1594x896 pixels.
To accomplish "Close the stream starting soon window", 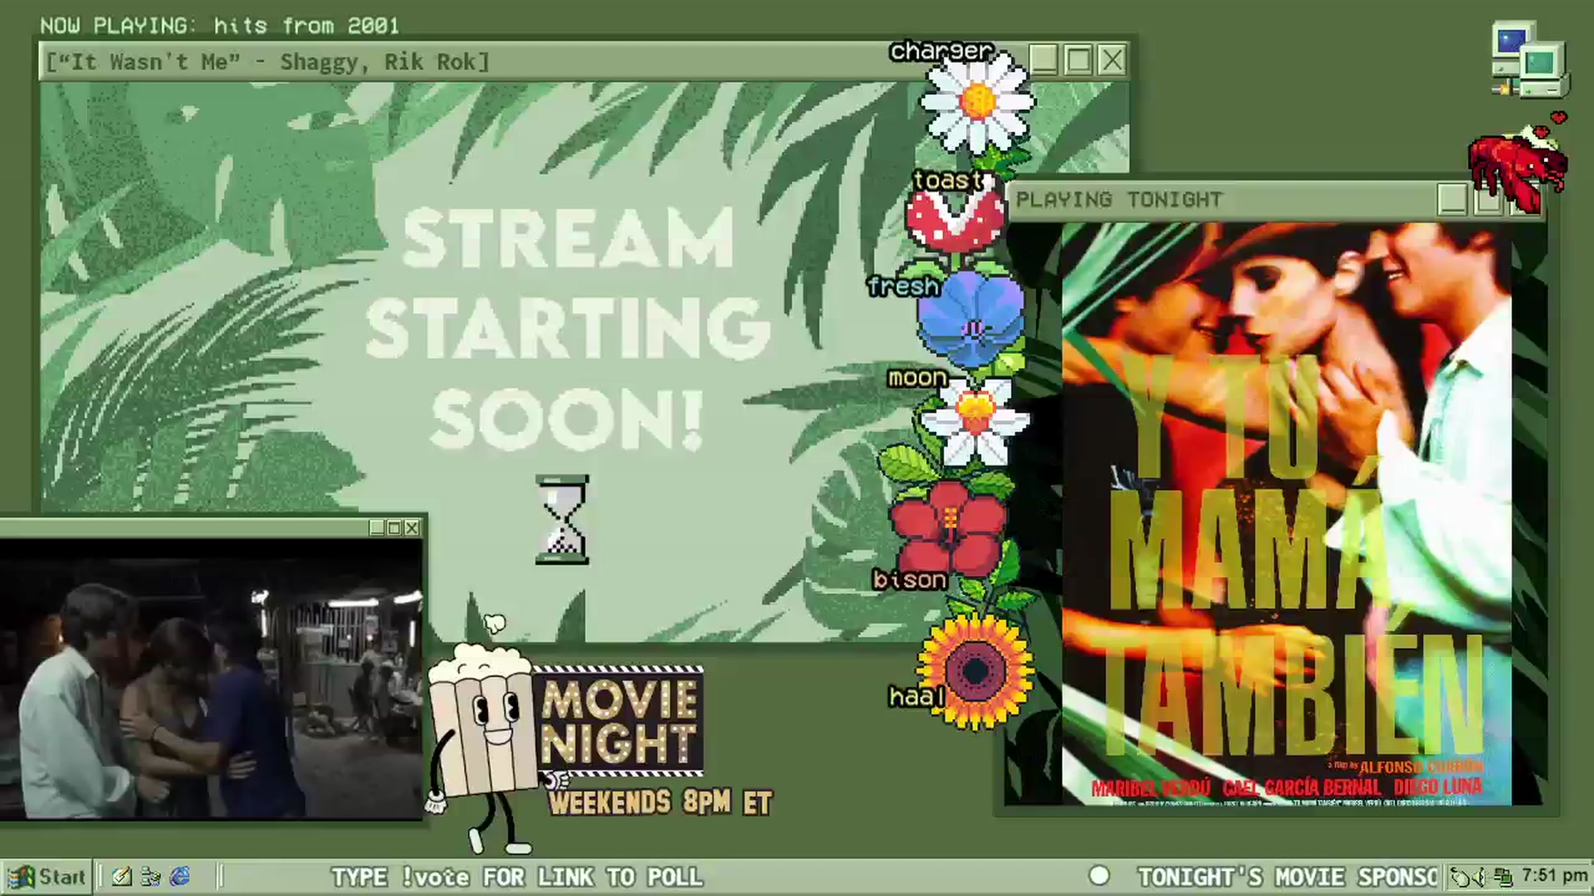I will [1112, 61].
